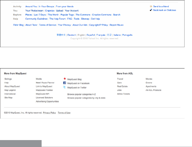Open Your Photostream link

pos(34,11)
